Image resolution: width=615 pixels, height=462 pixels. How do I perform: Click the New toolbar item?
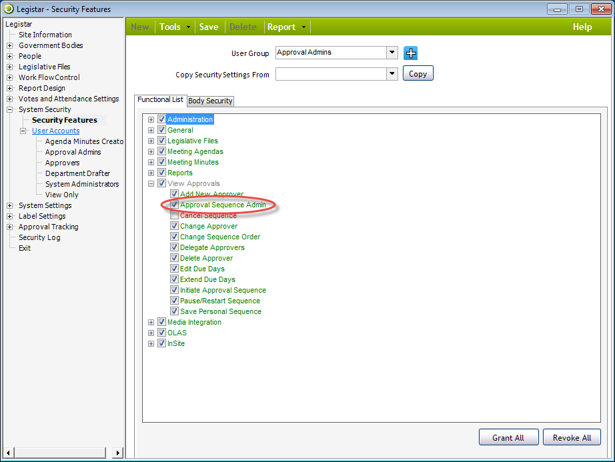[139, 27]
